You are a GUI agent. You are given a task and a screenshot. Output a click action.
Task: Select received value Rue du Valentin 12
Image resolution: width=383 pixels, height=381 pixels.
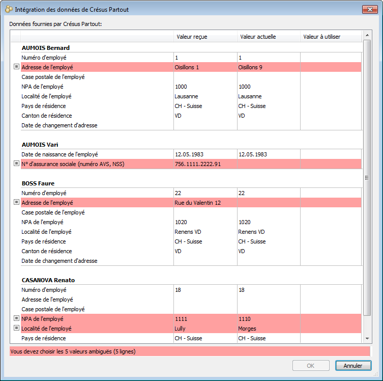[197, 203]
